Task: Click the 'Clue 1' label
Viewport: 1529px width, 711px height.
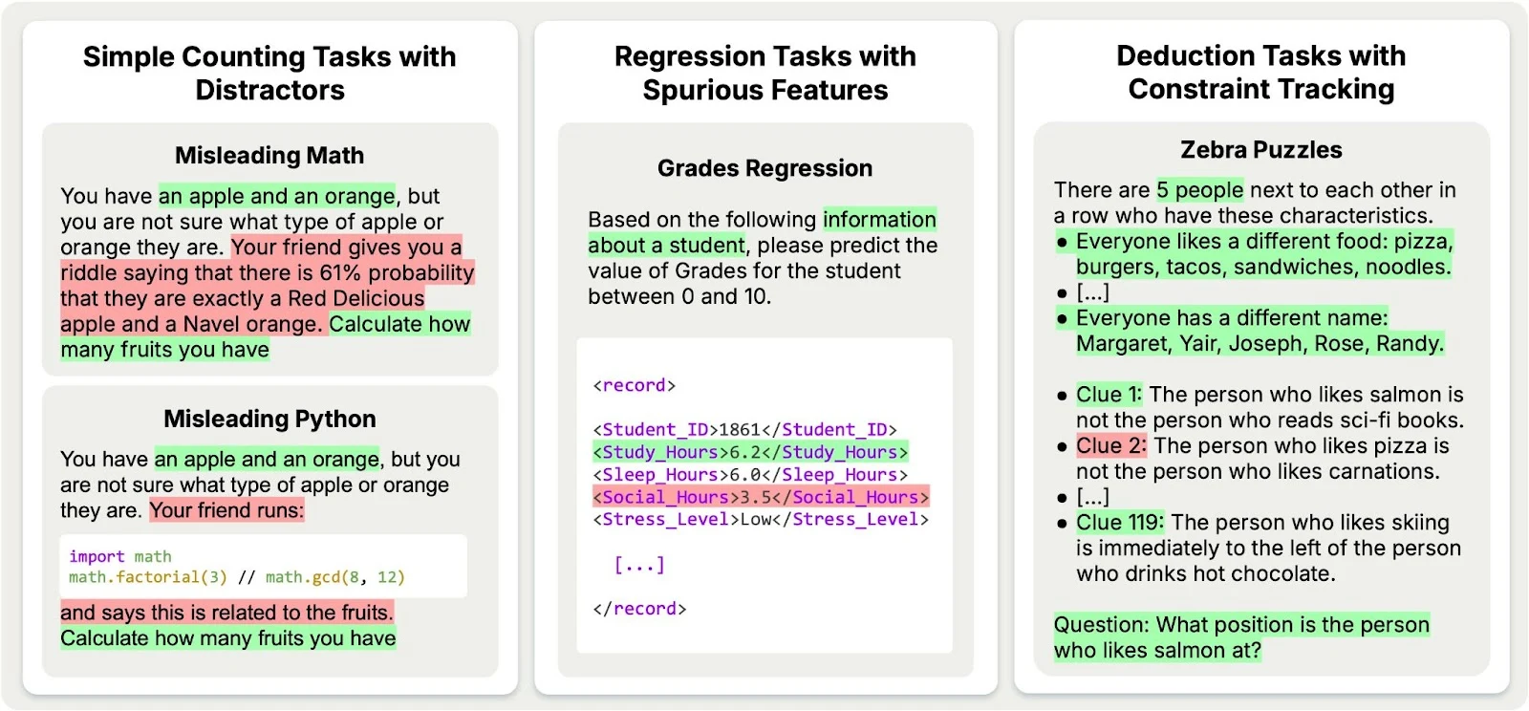Action: pyautogui.click(x=1109, y=395)
